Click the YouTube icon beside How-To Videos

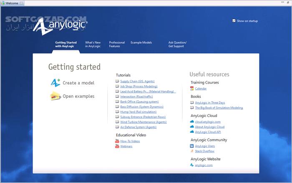[x=117, y=141]
